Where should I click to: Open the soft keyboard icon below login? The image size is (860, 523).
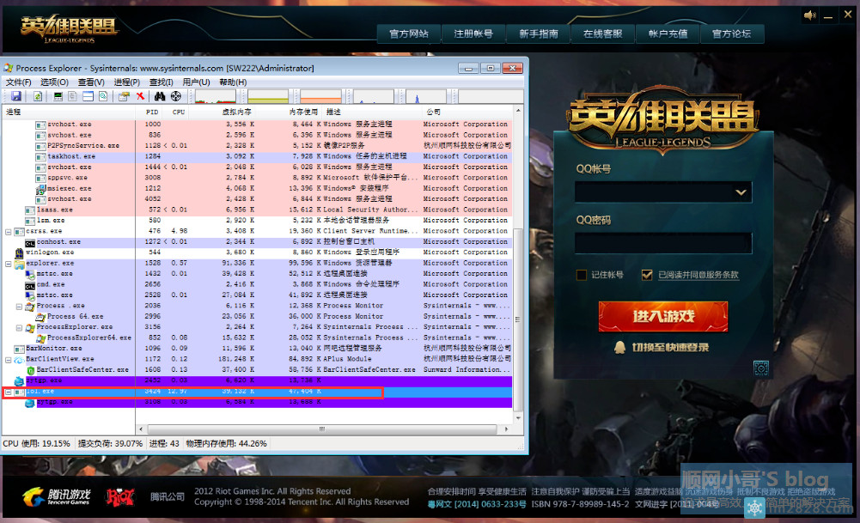pos(760,368)
